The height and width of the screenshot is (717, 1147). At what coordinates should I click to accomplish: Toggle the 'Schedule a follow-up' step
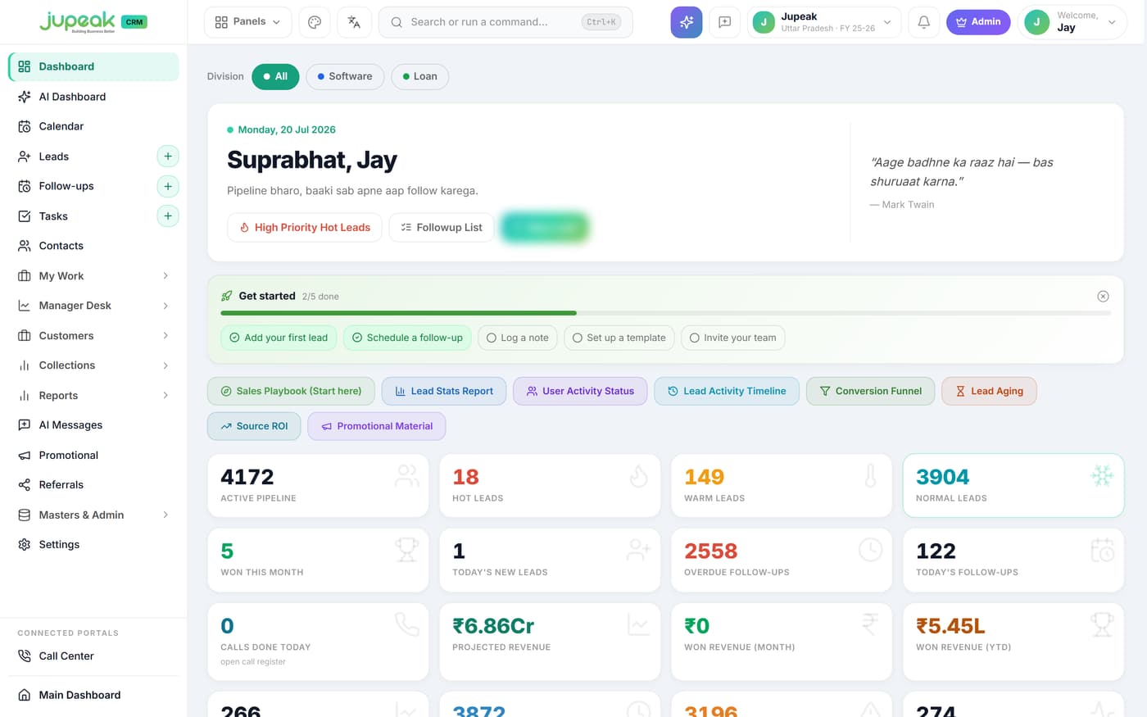(407, 338)
